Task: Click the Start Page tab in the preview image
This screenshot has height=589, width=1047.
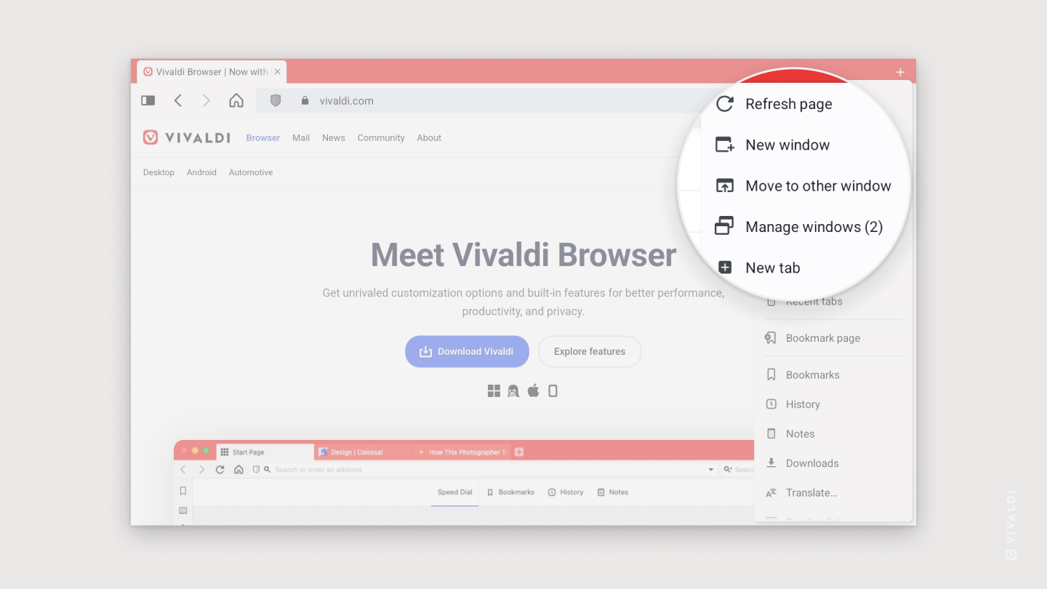Action: 265,452
